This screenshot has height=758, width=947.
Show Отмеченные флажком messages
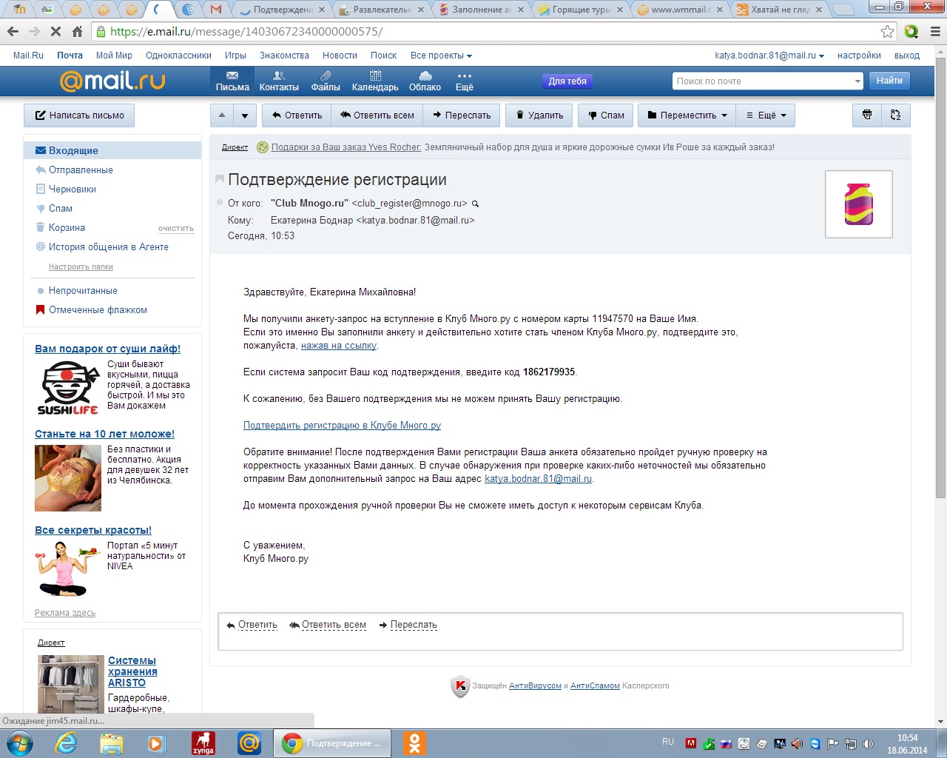(98, 310)
